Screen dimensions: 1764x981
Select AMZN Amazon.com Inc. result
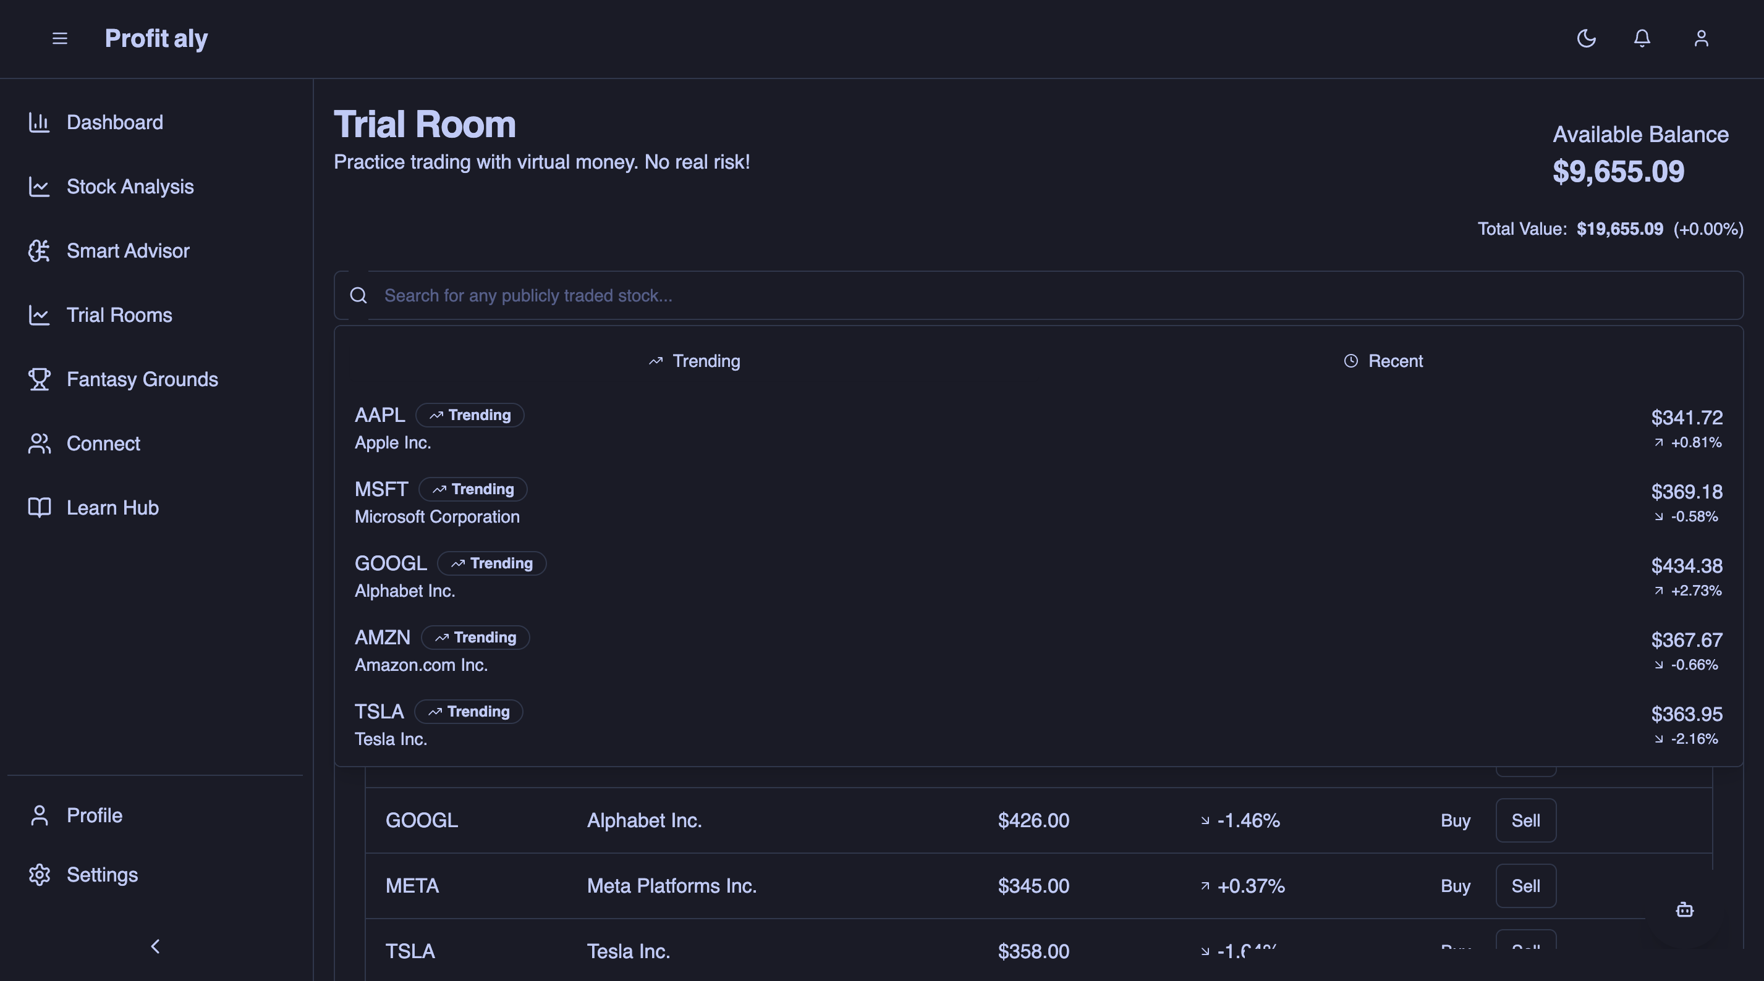(1038, 651)
